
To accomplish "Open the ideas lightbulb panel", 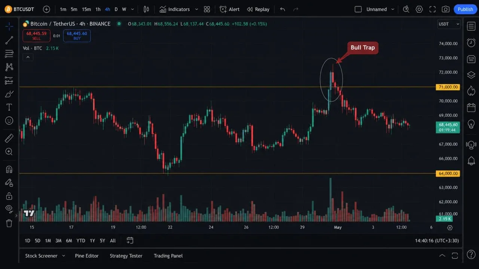I will pyautogui.click(x=471, y=124).
